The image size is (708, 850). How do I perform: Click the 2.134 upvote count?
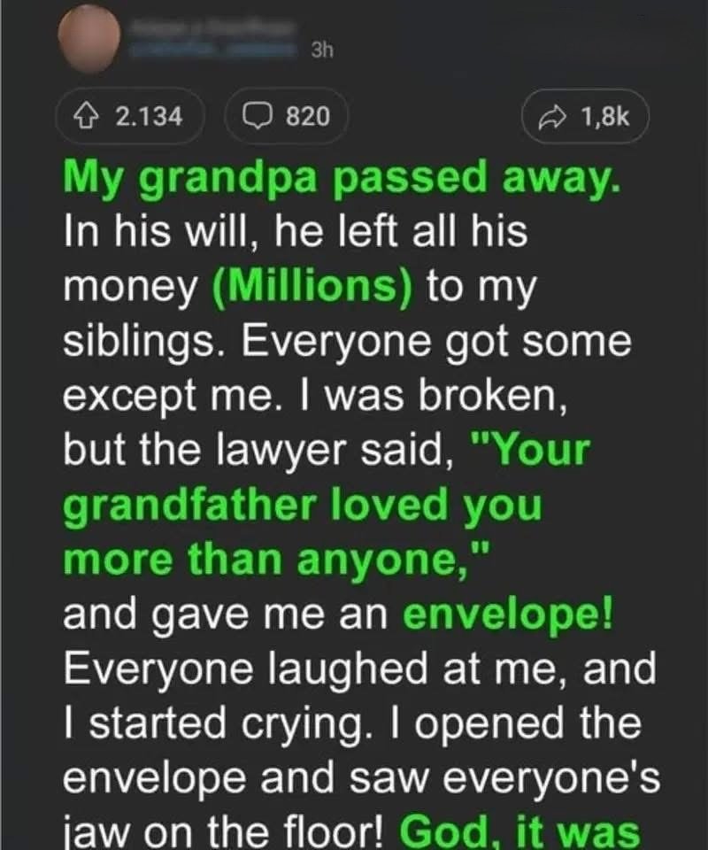[149, 115]
